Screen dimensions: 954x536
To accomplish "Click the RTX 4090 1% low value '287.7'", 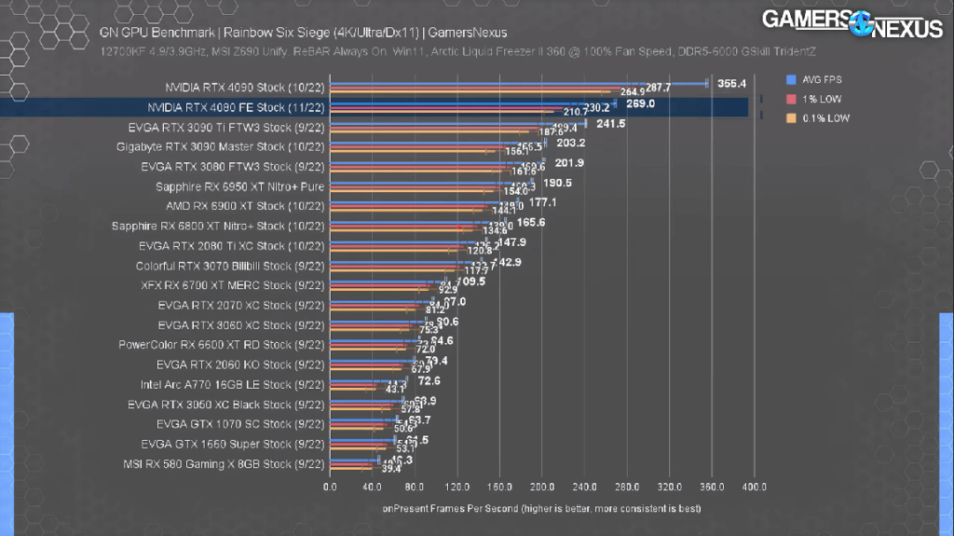I will coord(659,89).
